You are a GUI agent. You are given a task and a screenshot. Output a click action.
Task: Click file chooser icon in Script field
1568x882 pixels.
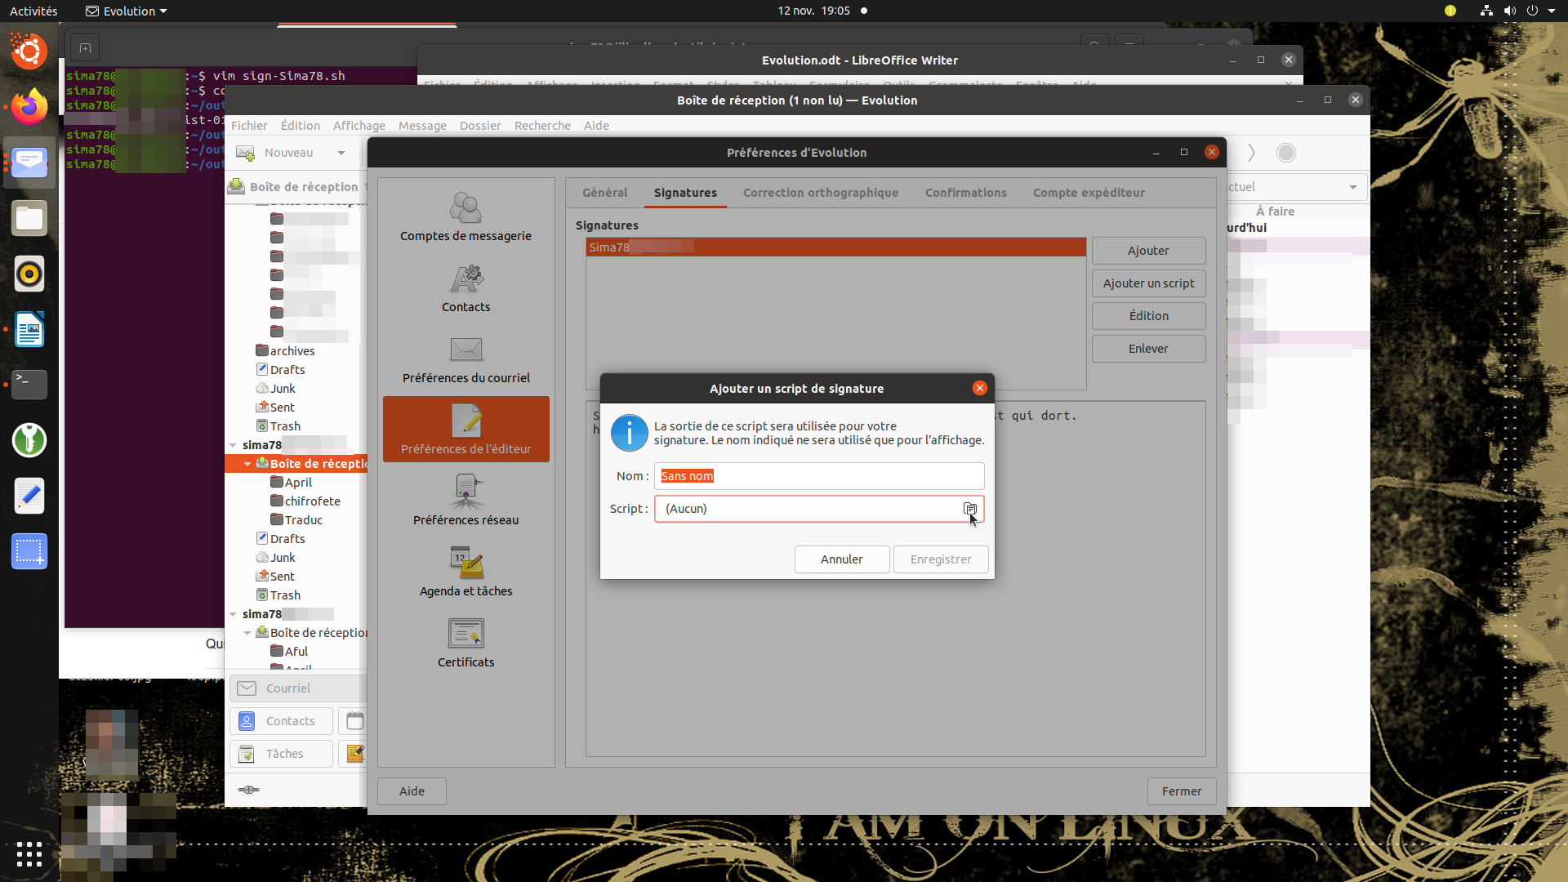969,509
